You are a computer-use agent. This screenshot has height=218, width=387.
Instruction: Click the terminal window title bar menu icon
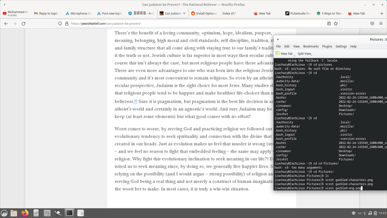pos(278,39)
